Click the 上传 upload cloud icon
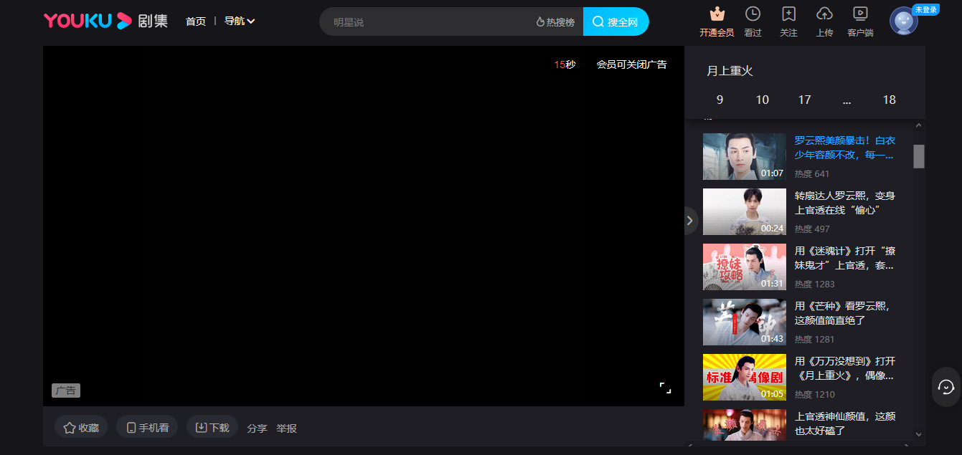 (824, 14)
